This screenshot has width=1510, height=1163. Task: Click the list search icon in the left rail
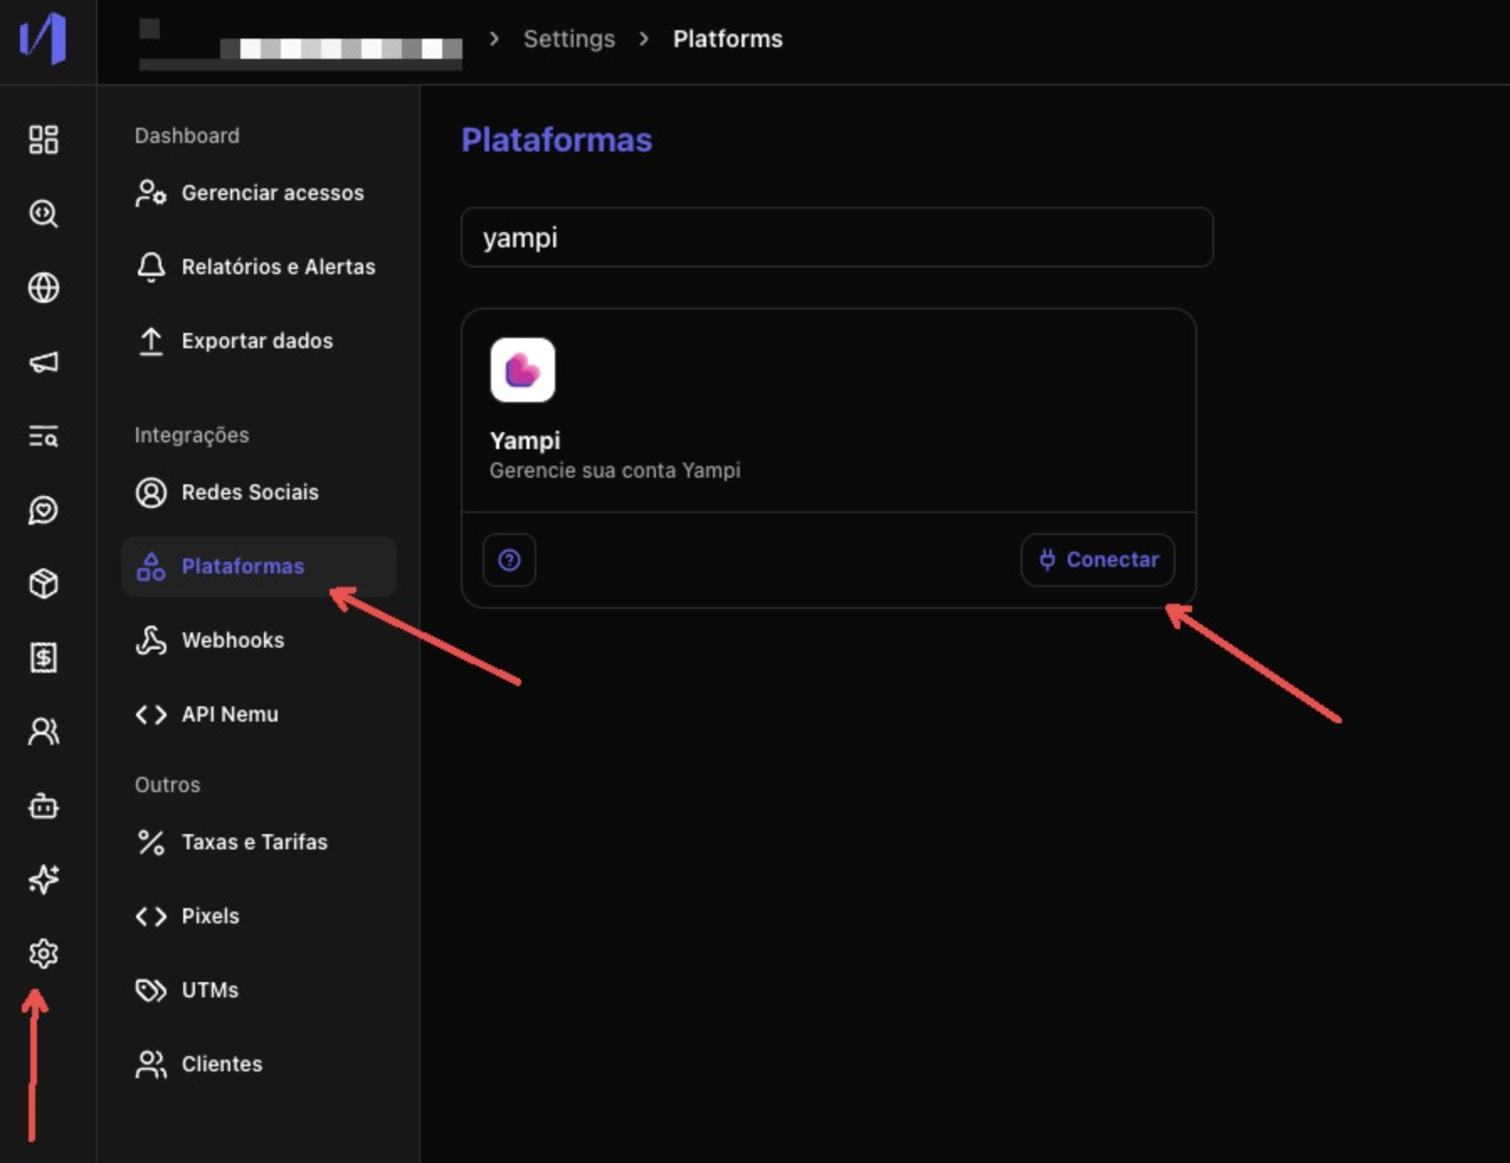[x=44, y=436]
